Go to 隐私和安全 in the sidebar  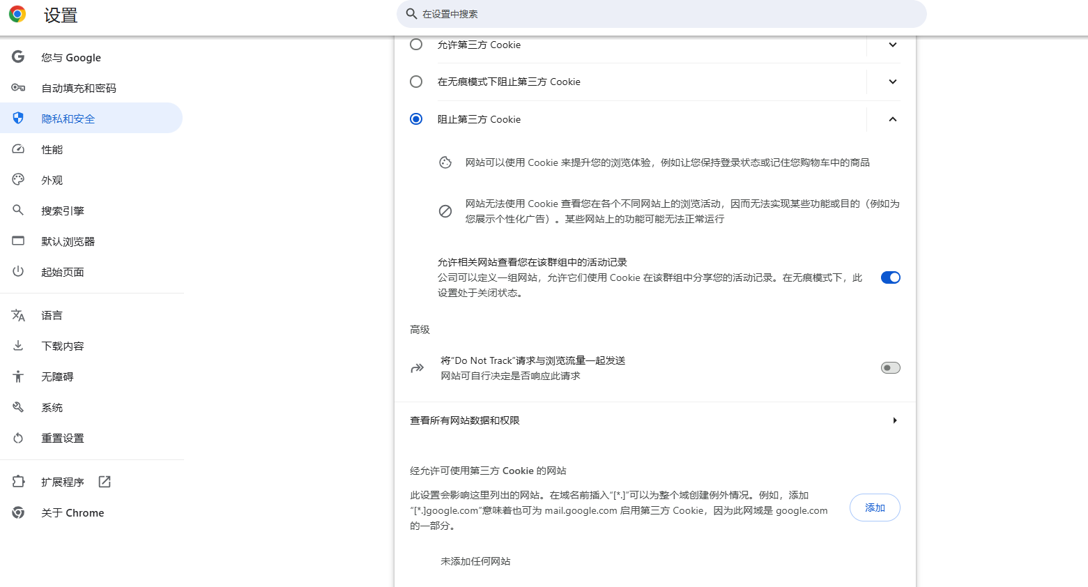click(x=91, y=119)
